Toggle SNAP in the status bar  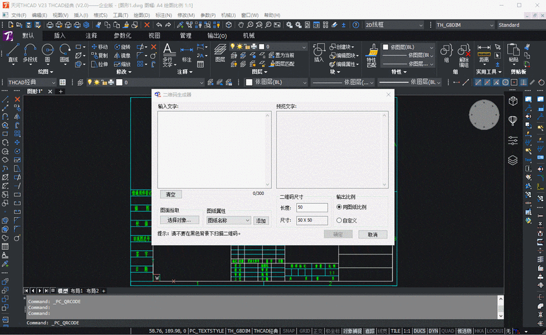(289, 331)
